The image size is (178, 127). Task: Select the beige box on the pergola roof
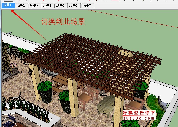[x=125, y=54]
